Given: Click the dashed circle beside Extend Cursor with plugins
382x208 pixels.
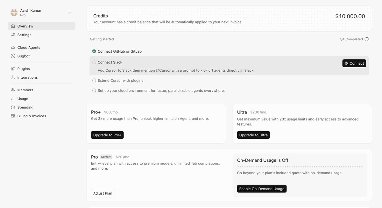Looking at the screenshot, I should click(94, 81).
